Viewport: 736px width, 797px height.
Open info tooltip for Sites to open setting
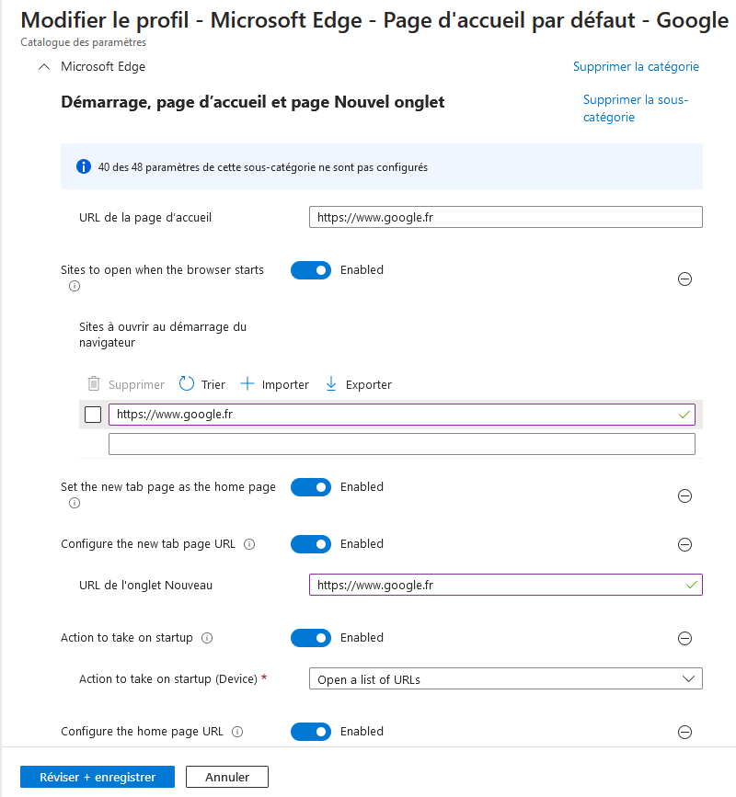[x=74, y=286]
